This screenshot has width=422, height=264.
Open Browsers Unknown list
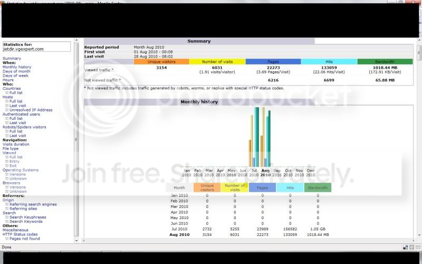pyautogui.click(x=18, y=192)
